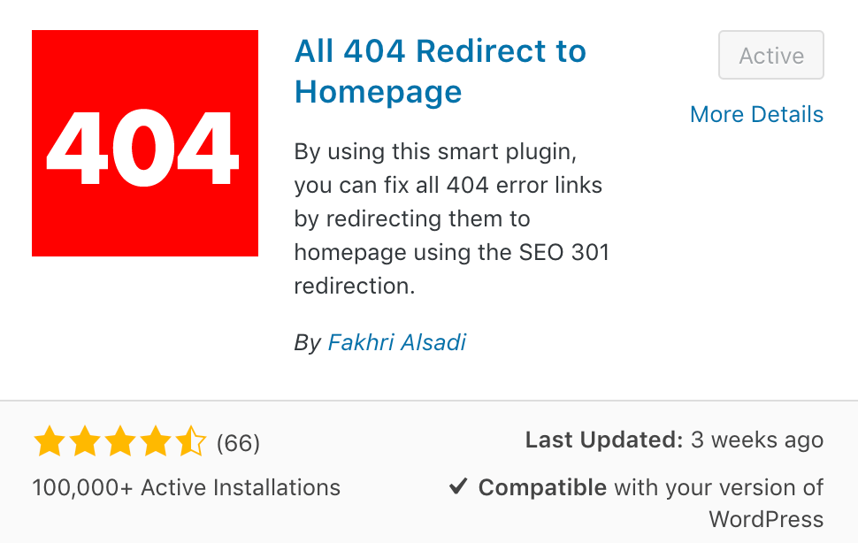The width and height of the screenshot is (858, 543).
Task: Click the red 404 plugin thumbnail
Action: [x=145, y=143]
